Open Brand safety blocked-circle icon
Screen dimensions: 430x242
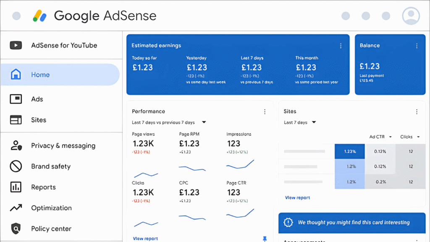[16, 166]
